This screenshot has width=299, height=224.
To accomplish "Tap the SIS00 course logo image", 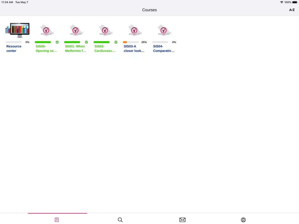I will [x=47, y=30].
